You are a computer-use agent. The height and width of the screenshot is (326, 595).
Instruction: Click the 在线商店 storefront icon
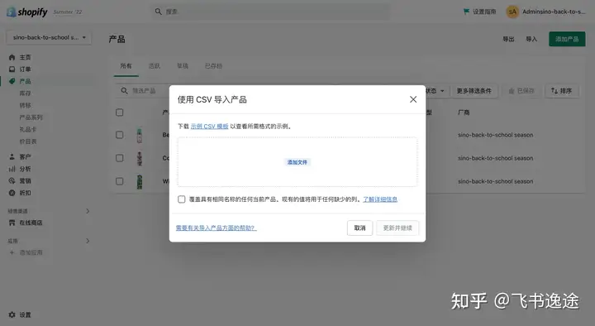[x=12, y=223]
